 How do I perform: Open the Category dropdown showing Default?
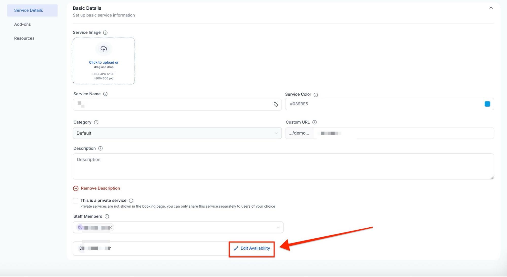[x=177, y=133]
